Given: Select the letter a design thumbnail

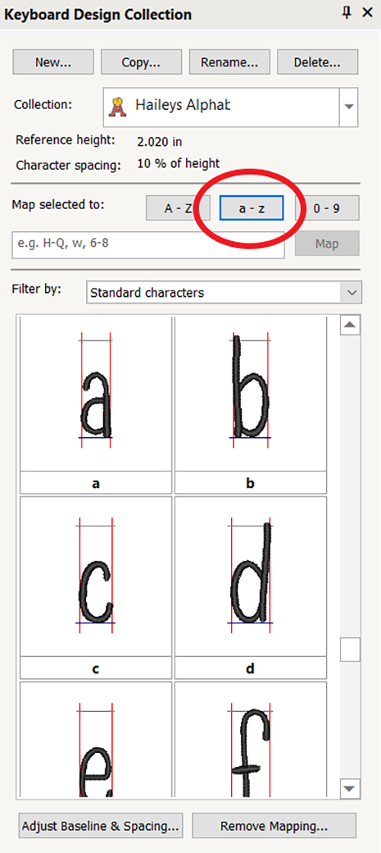Looking at the screenshot, I should tap(96, 404).
